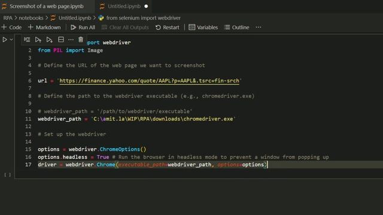Click the Untitled.ipynb breadcrumb item
The width and height of the screenshot is (383, 215).
[75, 18]
